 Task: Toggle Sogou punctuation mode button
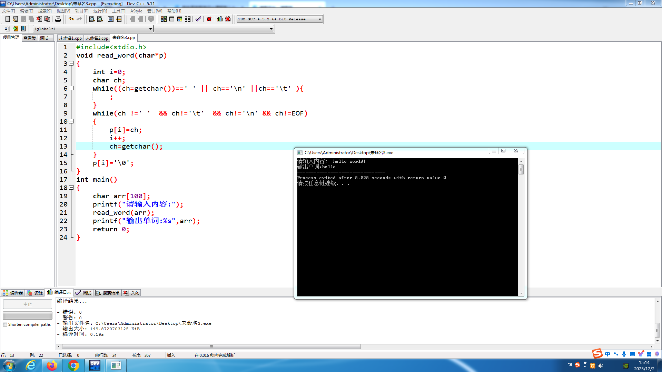(x=616, y=354)
